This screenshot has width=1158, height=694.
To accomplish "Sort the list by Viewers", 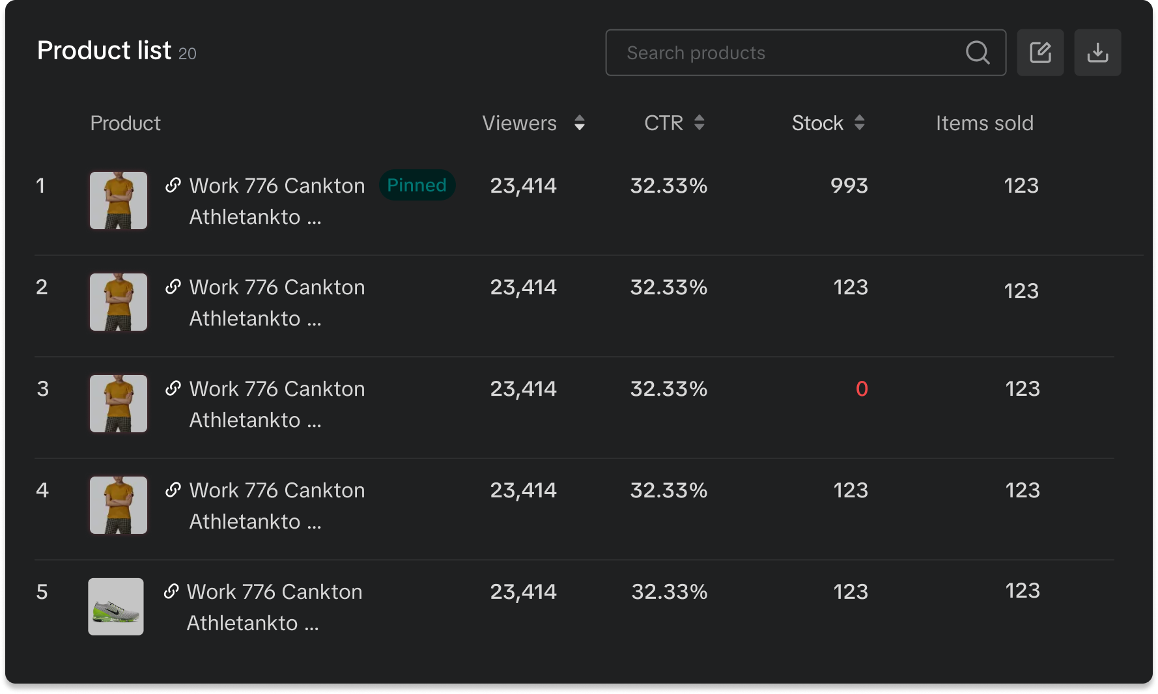I will click(579, 123).
